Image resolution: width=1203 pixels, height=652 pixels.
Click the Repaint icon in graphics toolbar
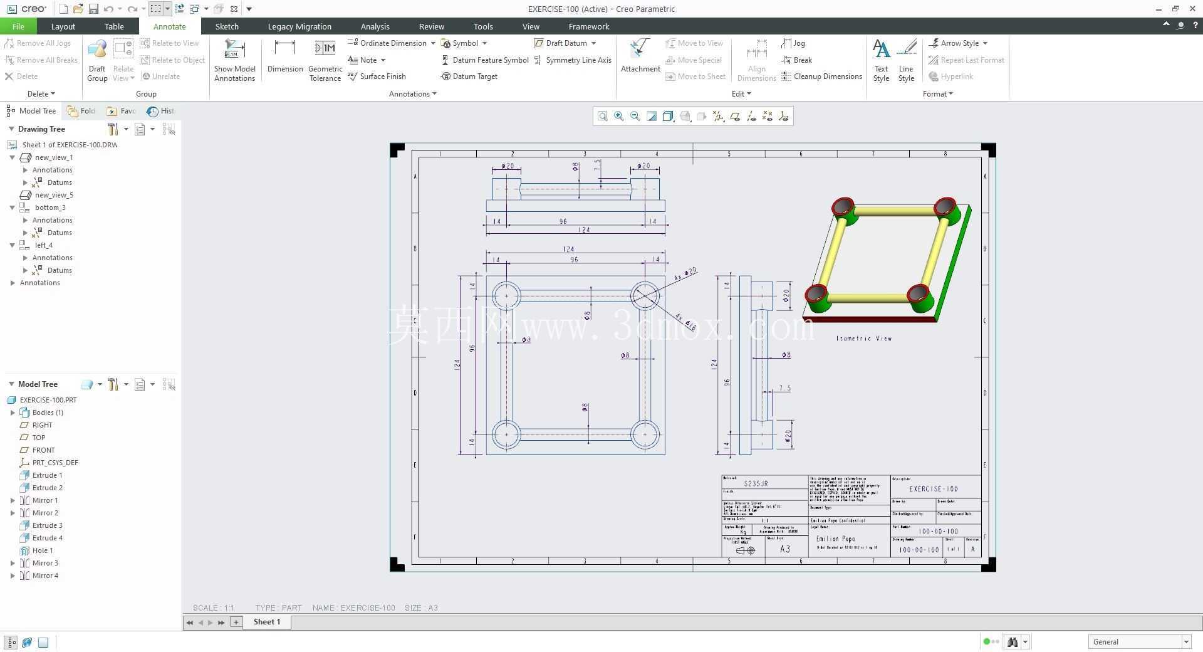652,116
